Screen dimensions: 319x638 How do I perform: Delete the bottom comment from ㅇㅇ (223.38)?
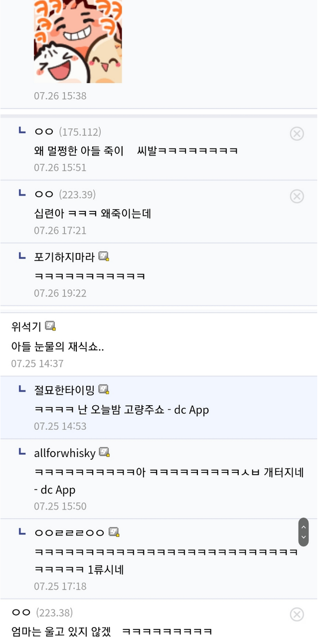297,614
